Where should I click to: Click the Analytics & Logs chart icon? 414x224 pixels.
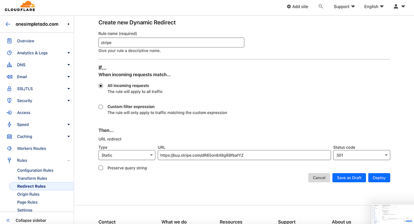tap(9, 53)
